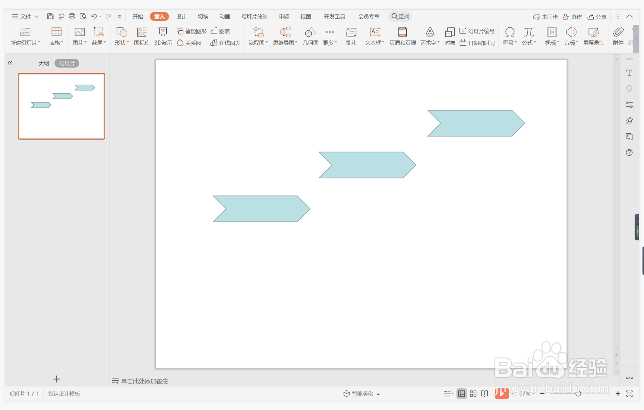Open the 图标库 icon library
The width and height of the screenshot is (644, 410).
[142, 36]
